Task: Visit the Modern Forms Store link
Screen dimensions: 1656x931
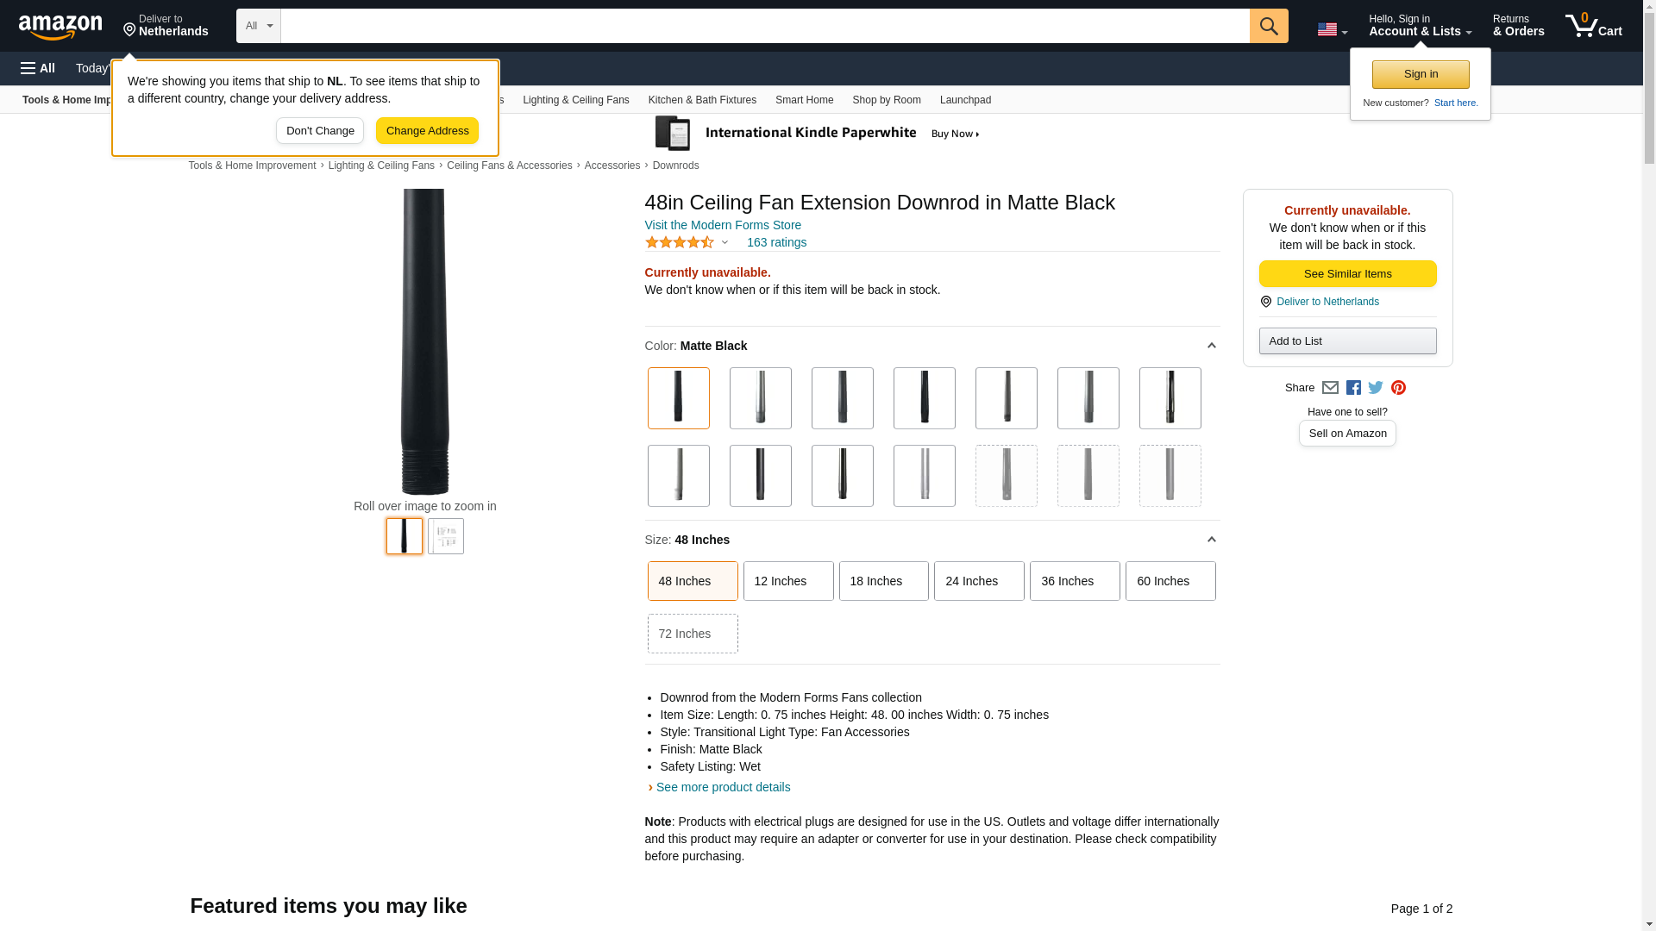Action: [x=723, y=225]
